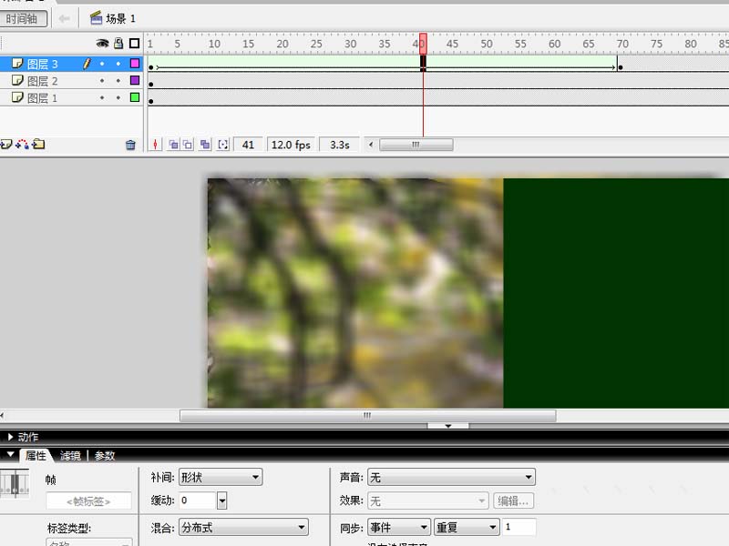Toggle visibility dot of 图层 2

(x=102, y=81)
